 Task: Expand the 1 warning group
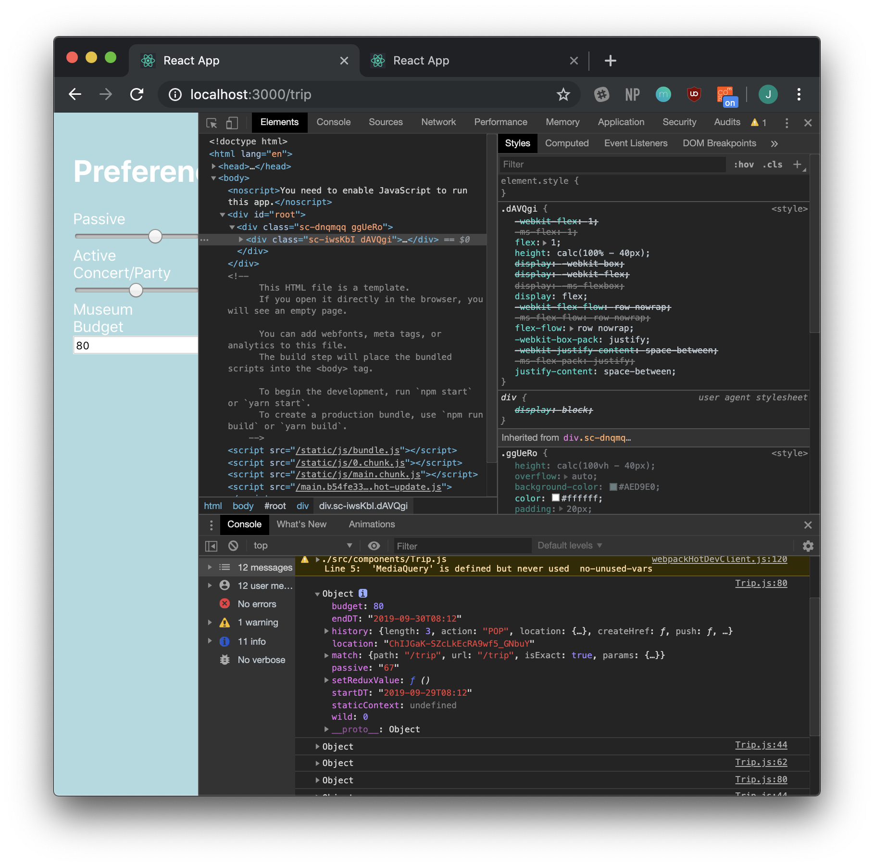[210, 623]
